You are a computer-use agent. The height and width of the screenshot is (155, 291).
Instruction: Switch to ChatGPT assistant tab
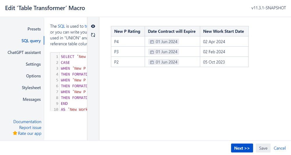(x=24, y=53)
